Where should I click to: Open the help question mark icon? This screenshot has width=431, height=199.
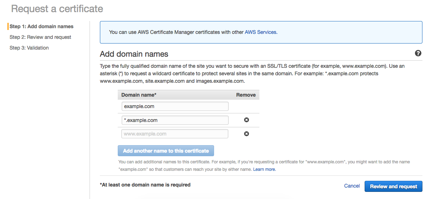418,53
